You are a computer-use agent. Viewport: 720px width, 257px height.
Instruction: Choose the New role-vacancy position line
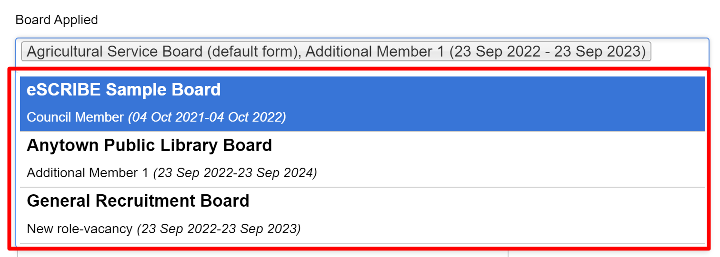80,229
